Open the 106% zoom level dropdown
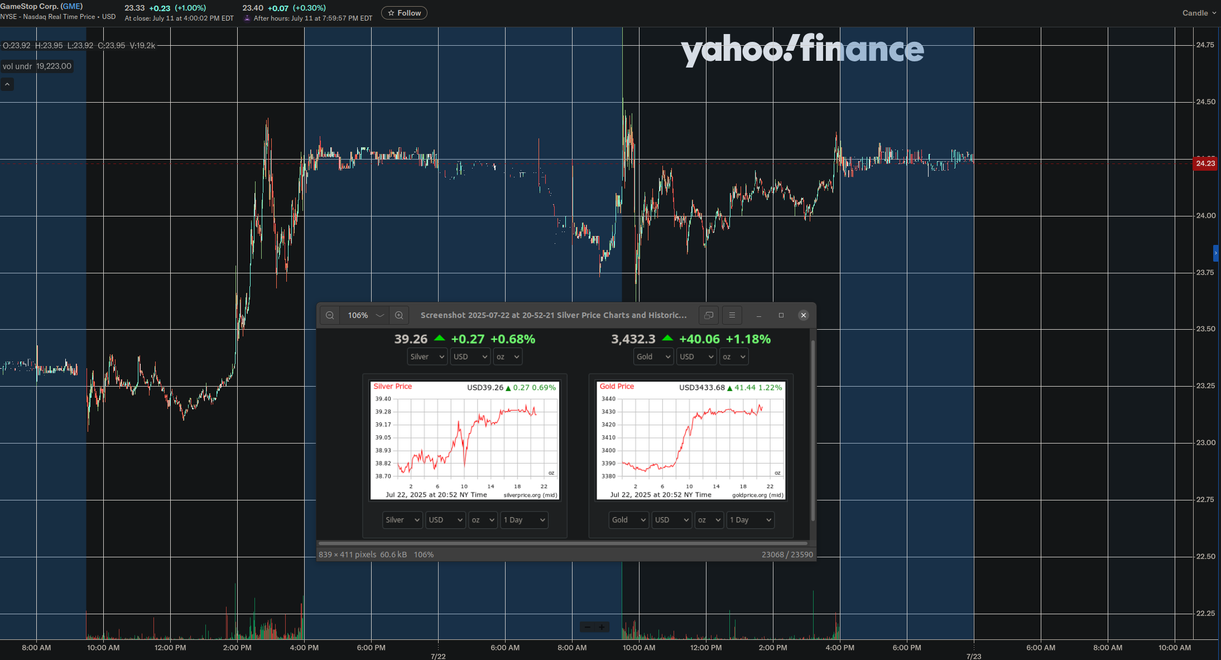This screenshot has height=660, width=1221. click(365, 315)
